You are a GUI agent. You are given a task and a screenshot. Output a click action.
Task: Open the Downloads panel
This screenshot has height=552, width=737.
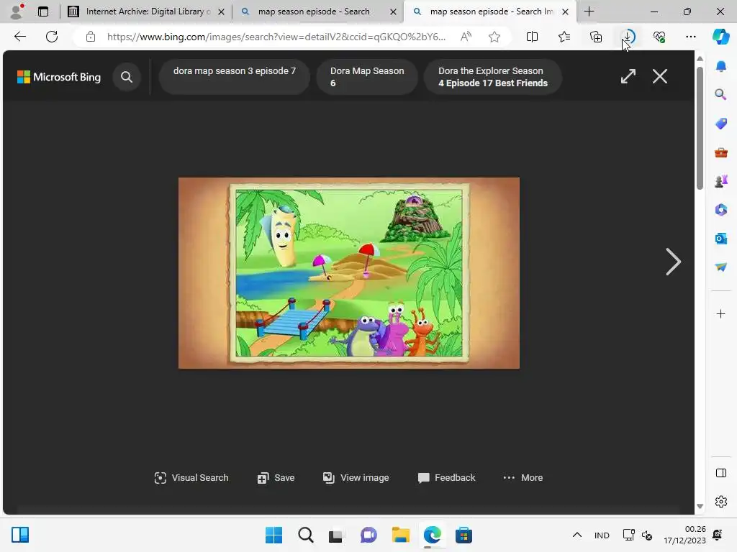(x=628, y=37)
